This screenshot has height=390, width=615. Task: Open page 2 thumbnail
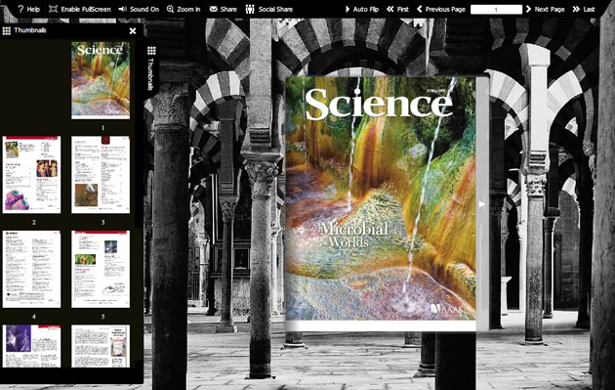32,175
